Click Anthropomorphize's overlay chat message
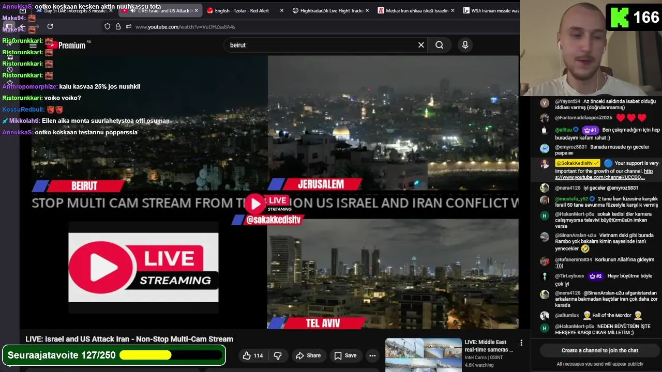The image size is (662, 372). click(71, 87)
